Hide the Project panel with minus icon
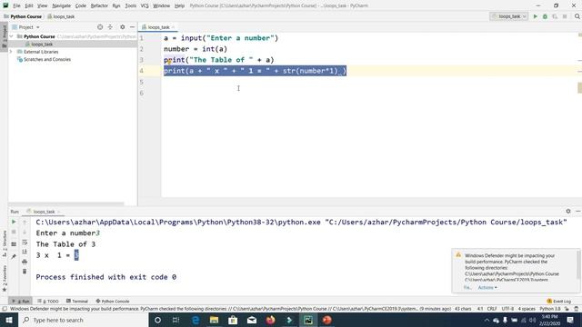Viewport: 582px width, 327px height. coord(132,27)
